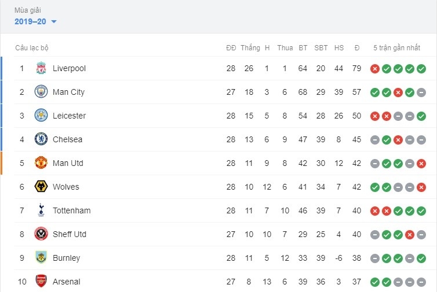Click the Tottenham club crest icon
This screenshot has height=292, width=437.
[41, 210]
